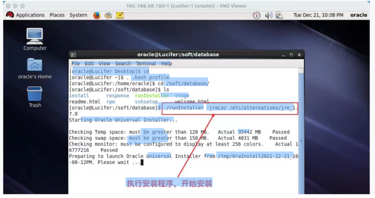Click the round gauge icon in the panel
375x198 pixels.
256,15
